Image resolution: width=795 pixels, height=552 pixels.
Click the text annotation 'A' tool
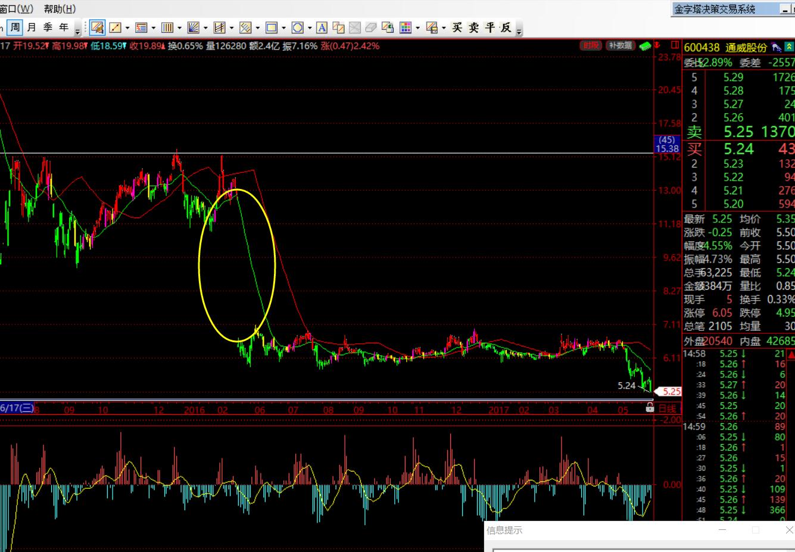pos(322,27)
